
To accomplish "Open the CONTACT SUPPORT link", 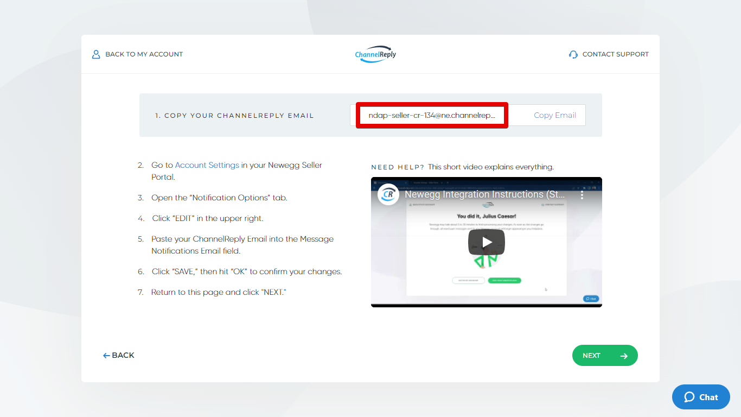I will pyautogui.click(x=609, y=54).
